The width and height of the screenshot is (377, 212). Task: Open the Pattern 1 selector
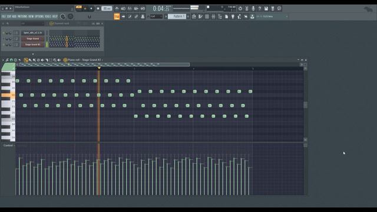(x=177, y=16)
